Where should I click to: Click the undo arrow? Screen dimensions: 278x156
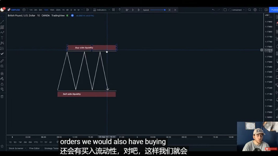(213, 10)
